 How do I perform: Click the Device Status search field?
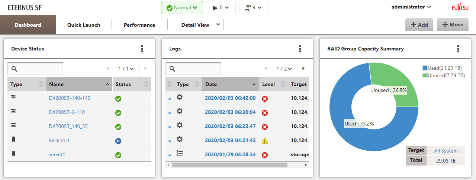tap(35, 69)
